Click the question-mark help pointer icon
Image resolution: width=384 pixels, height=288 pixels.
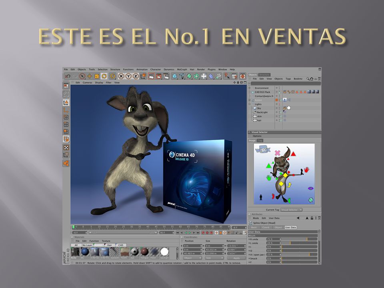[227, 76]
